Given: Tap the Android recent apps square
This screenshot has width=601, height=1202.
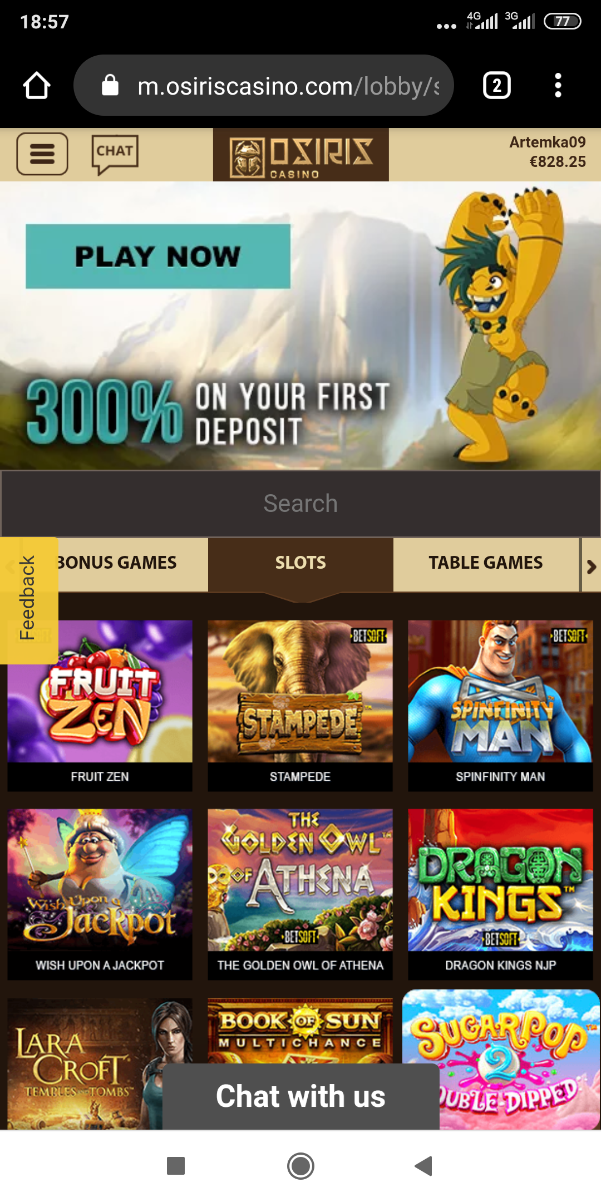Looking at the screenshot, I should click(x=176, y=1166).
